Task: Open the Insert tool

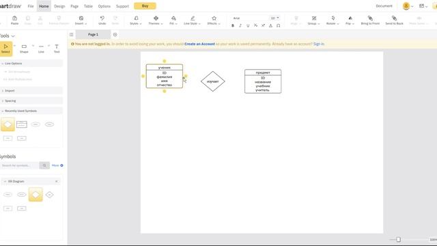Action: pyautogui.click(x=81, y=18)
